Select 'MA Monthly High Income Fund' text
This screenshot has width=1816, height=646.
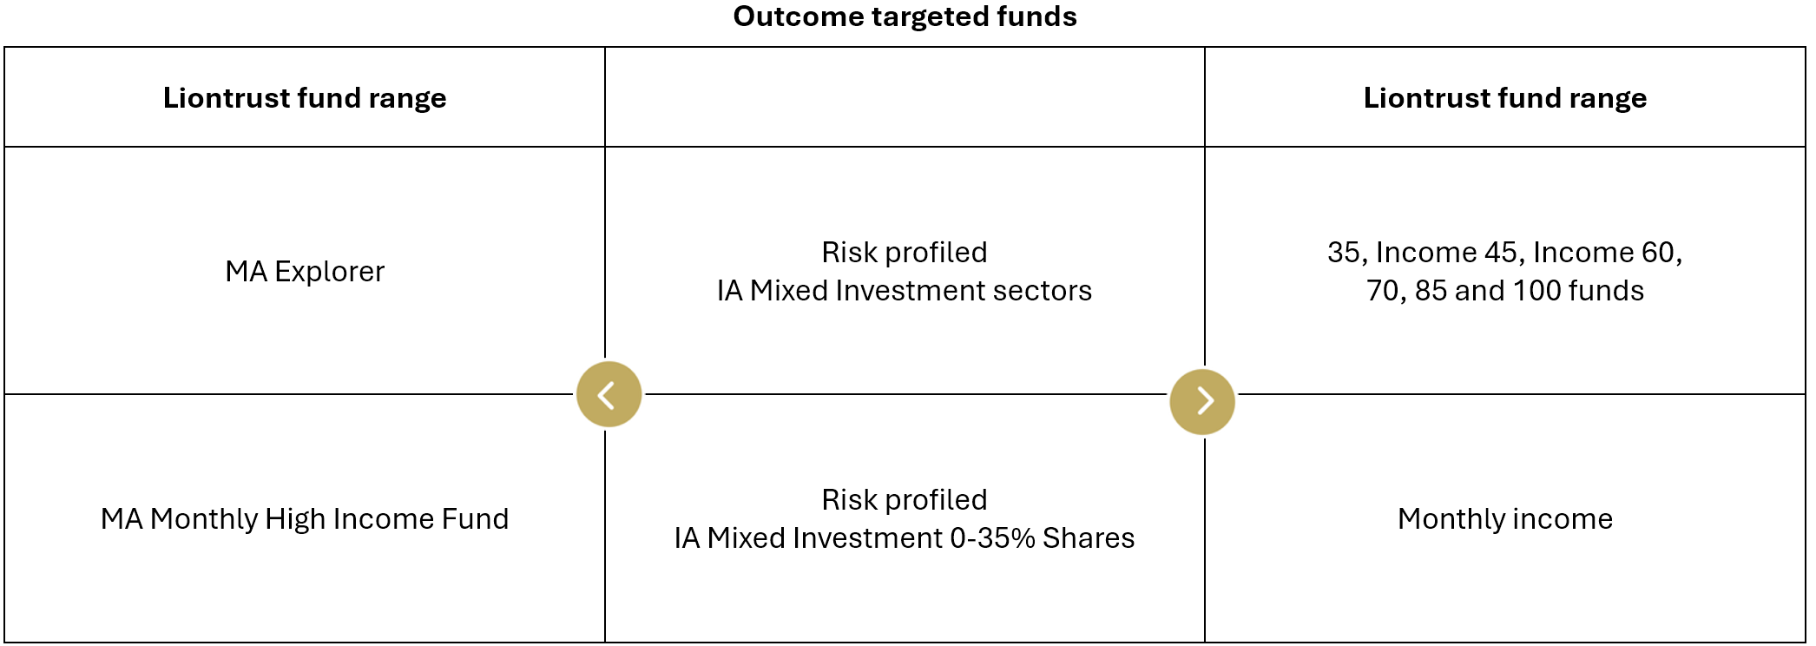click(x=305, y=518)
